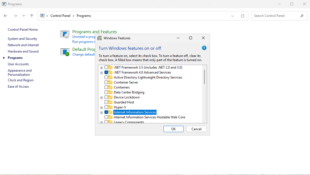Click the Container Server folder icon
The image size is (310, 175).
coord(110,82)
